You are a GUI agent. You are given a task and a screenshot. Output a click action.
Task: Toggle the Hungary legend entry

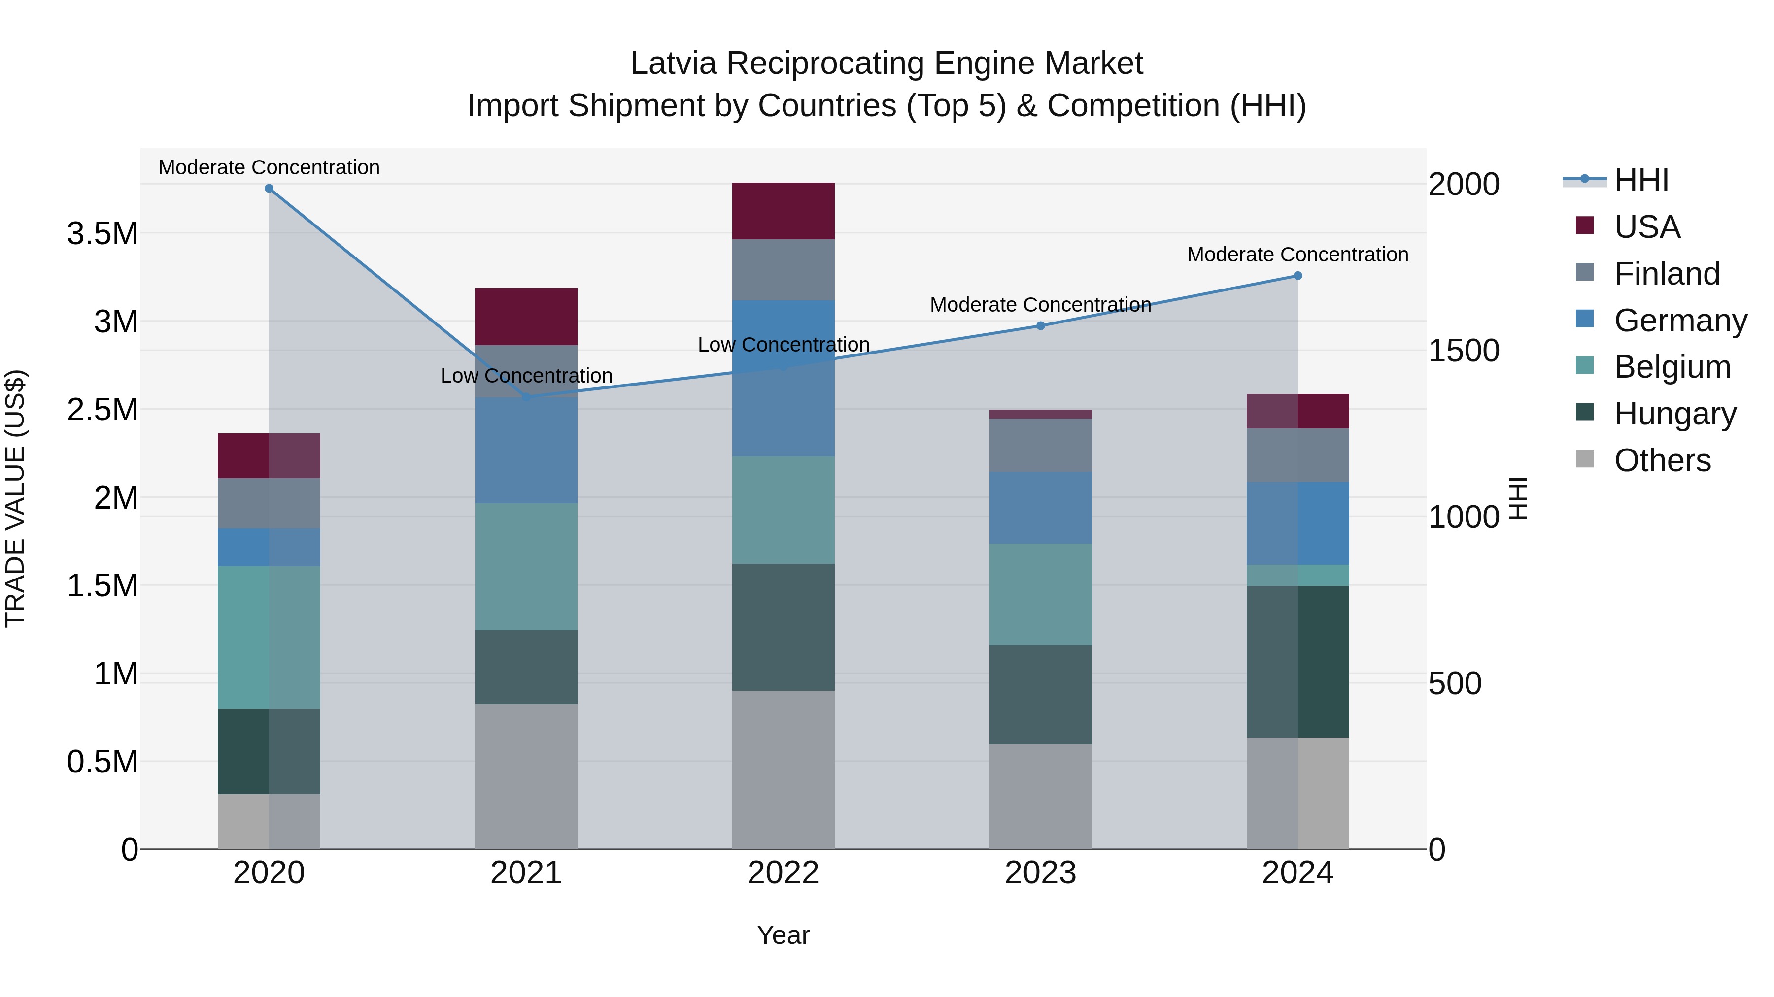pyautogui.click(x=1656, y=414)
